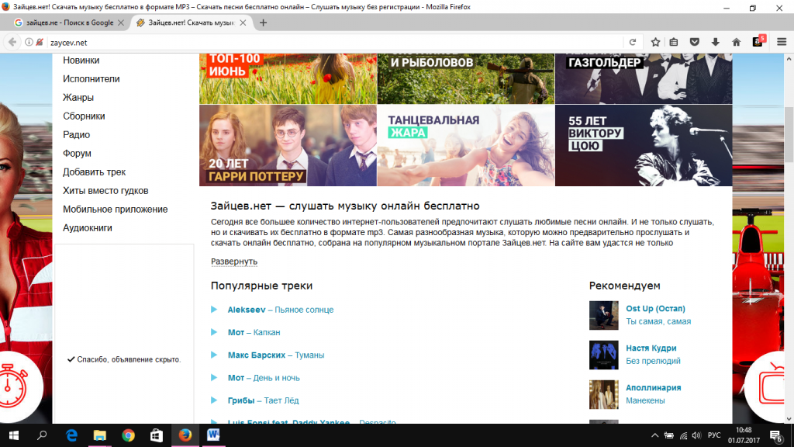Show hidden system tray icons chevron
Screen dimensions: 794x447
(655, 435)
